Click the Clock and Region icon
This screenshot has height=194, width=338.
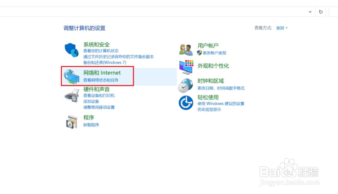[x=186, y=85]
